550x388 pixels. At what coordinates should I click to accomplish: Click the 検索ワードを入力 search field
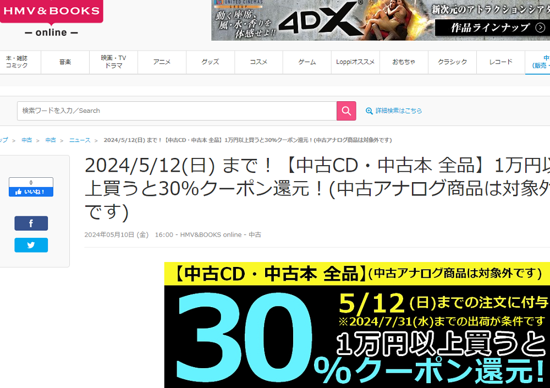coord(177,111)
